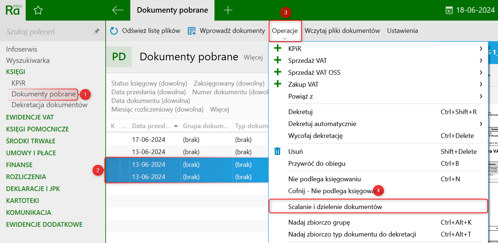Click the PD module badge
This screenshot has width=498, height=243.
[119, 57]
